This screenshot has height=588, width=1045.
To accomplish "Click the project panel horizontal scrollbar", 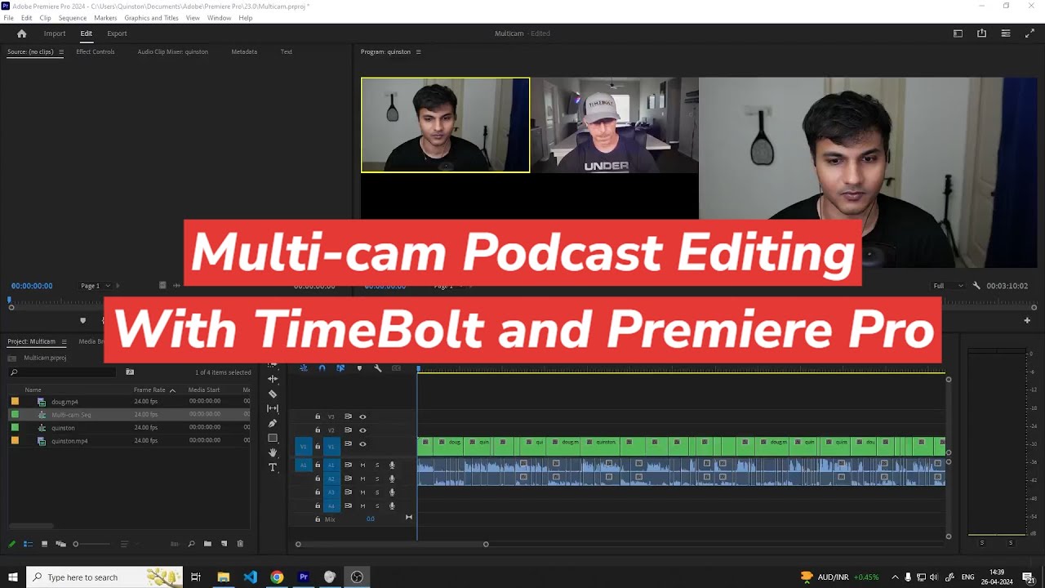I will (x=31, y=526).
